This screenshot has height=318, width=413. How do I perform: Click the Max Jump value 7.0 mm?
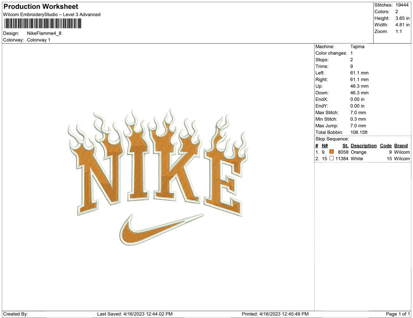[x=358, y=126]
